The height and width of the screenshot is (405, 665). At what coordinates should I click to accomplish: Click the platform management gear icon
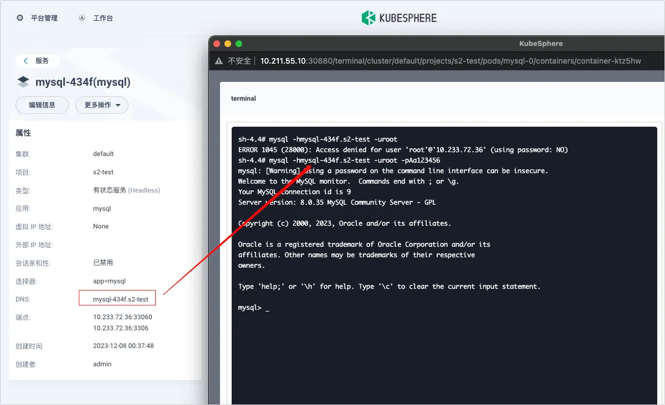coord(20,18)
